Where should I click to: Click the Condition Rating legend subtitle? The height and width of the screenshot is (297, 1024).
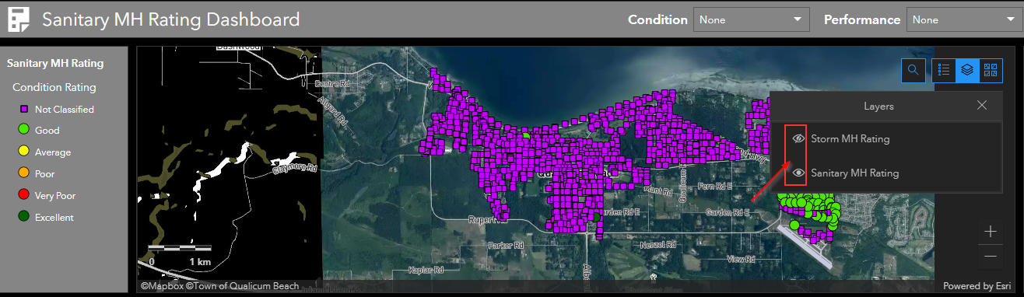(x=54, y=87)
